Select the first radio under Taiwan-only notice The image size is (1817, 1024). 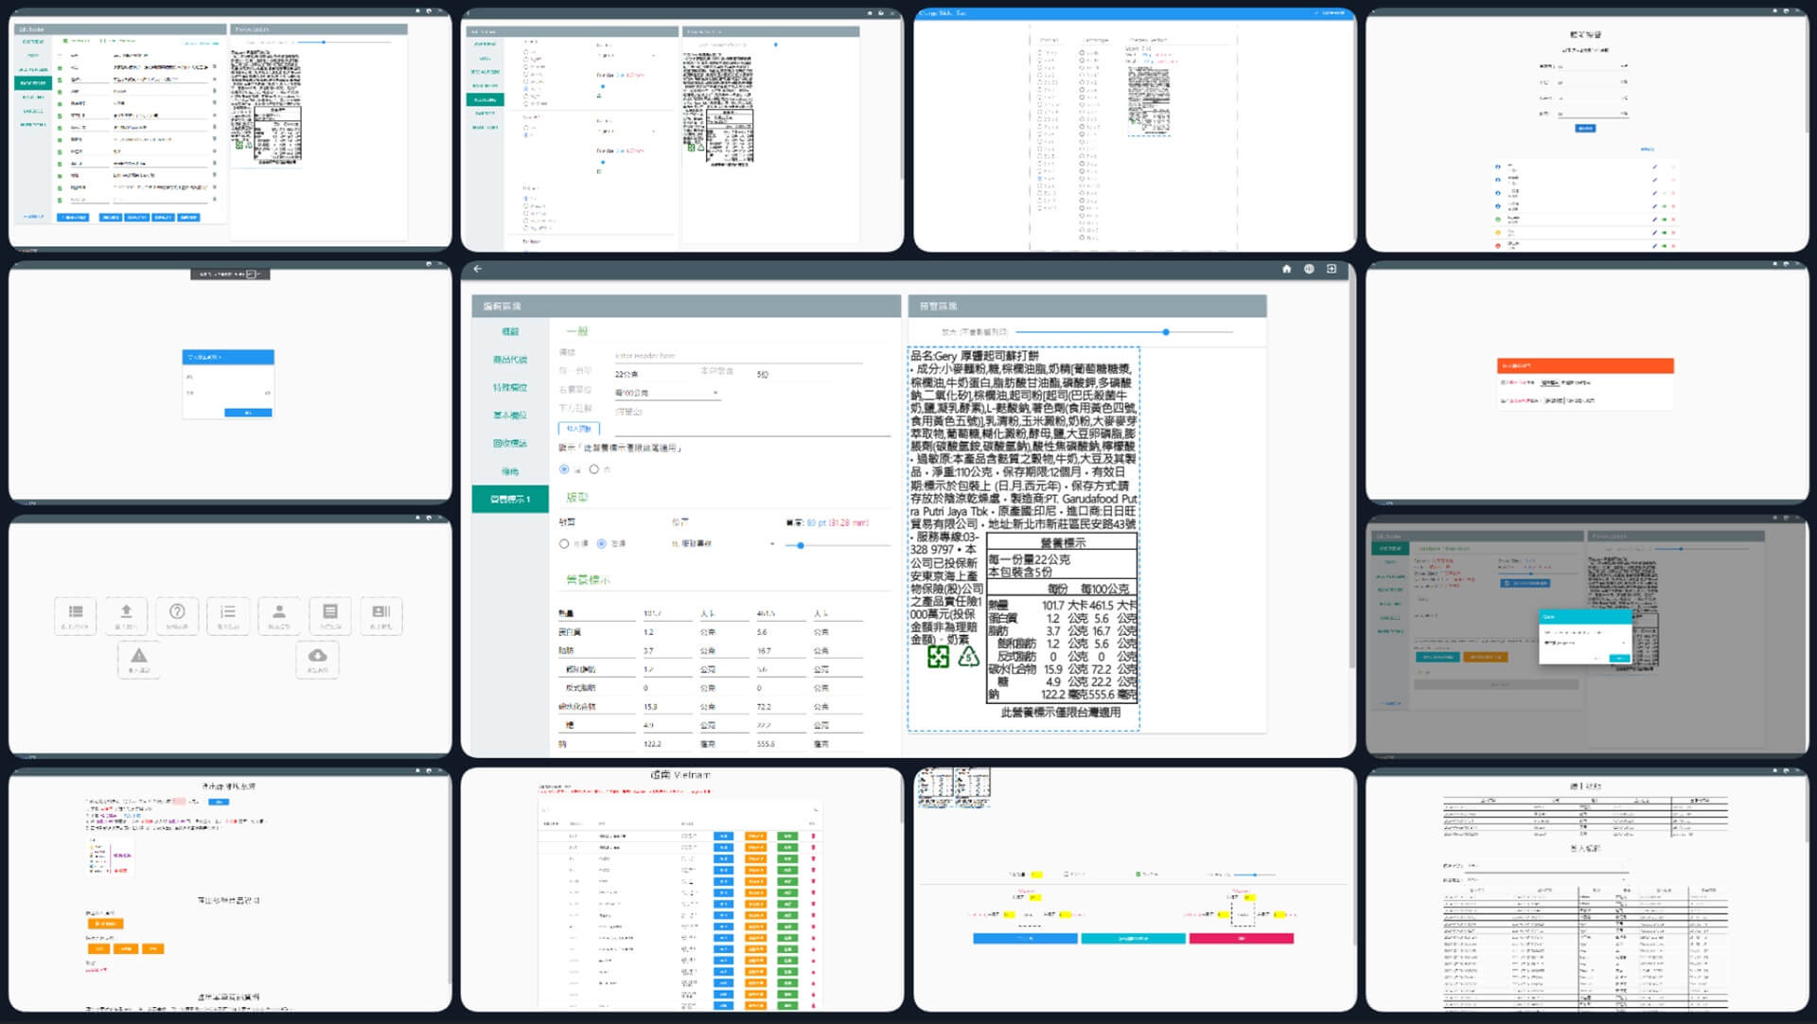click(x=564, y=469)
